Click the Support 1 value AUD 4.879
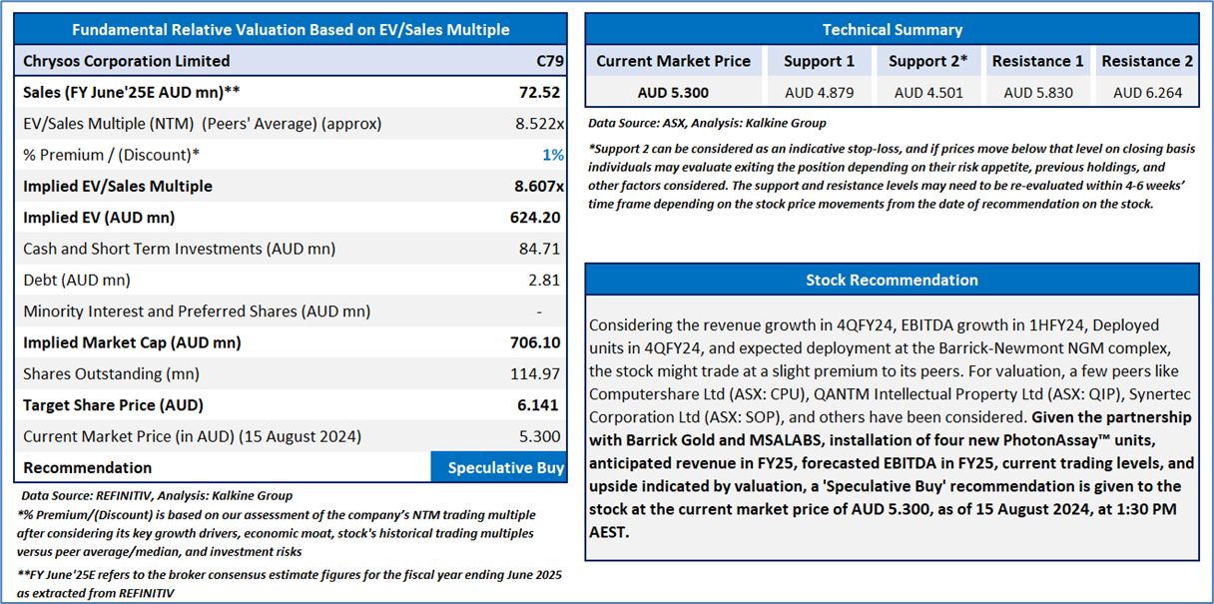 coord(819,92)
